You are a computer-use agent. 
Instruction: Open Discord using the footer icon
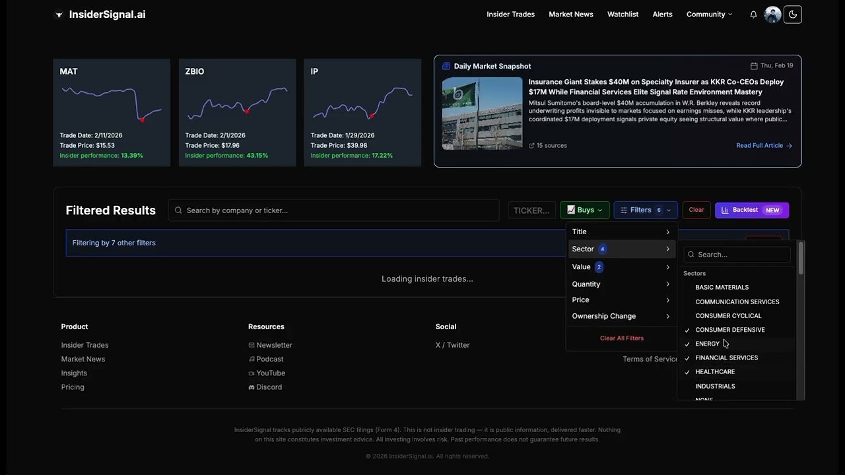tap(253, 387)
